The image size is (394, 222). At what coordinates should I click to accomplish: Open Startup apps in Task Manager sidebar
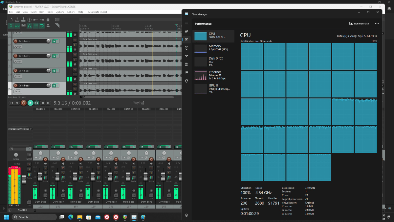point(186,56)
